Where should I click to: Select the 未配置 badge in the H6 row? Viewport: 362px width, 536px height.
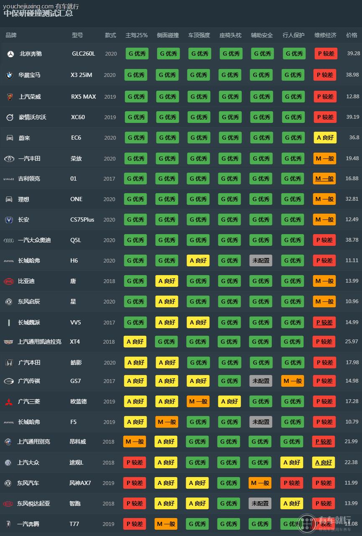[x=260, y=260]
